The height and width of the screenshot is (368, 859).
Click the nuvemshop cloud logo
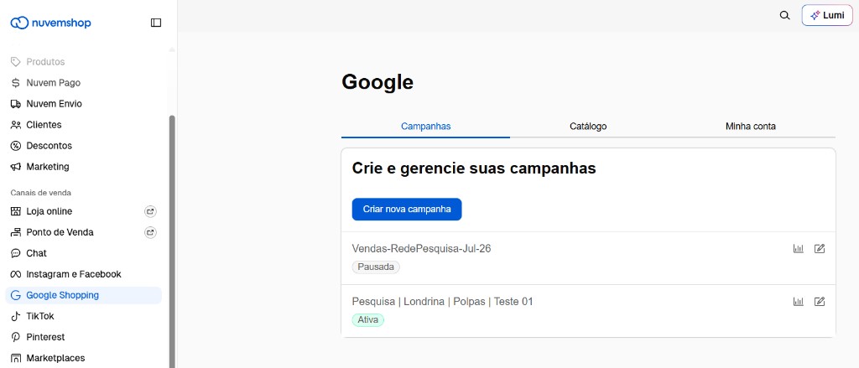click(50, 23)
